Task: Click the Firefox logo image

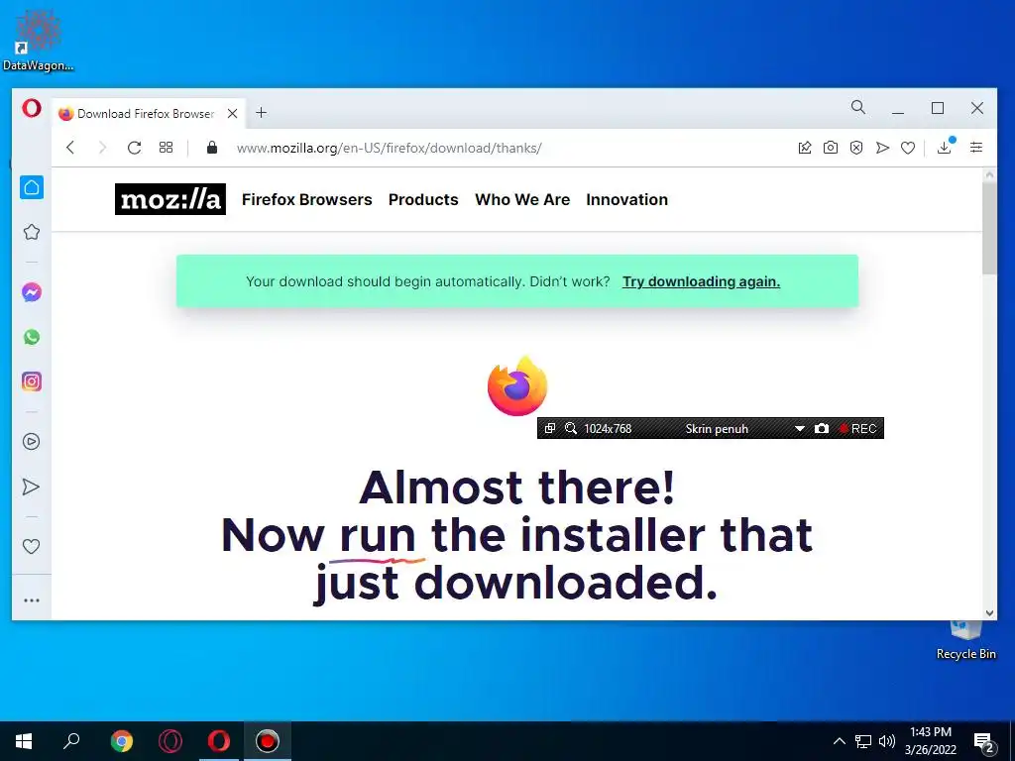Action: 517,385
